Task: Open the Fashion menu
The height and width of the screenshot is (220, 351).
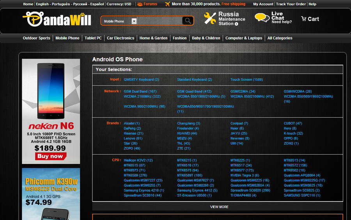Action: [179, 38]
